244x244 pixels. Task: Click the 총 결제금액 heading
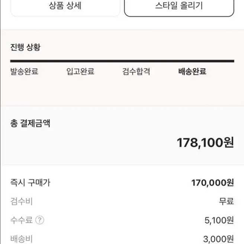coord(30,123)
